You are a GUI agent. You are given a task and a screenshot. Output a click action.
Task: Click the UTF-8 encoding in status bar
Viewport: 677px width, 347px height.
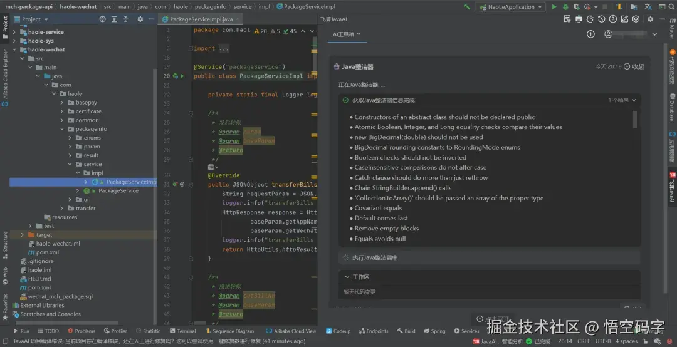coord(603,341)
